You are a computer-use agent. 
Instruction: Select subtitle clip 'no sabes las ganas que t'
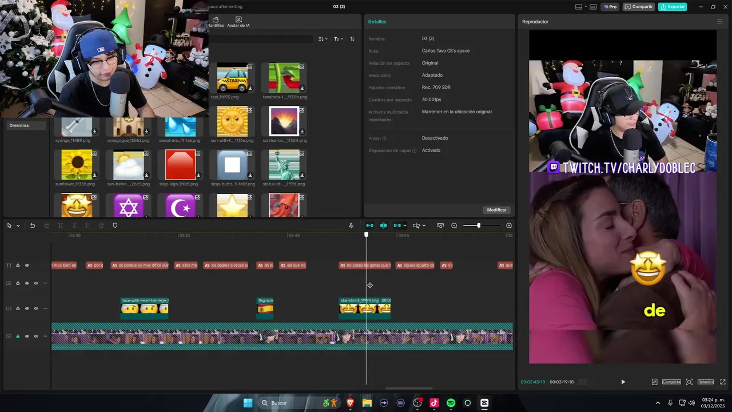pyautogui.click(x=365, y=266)
